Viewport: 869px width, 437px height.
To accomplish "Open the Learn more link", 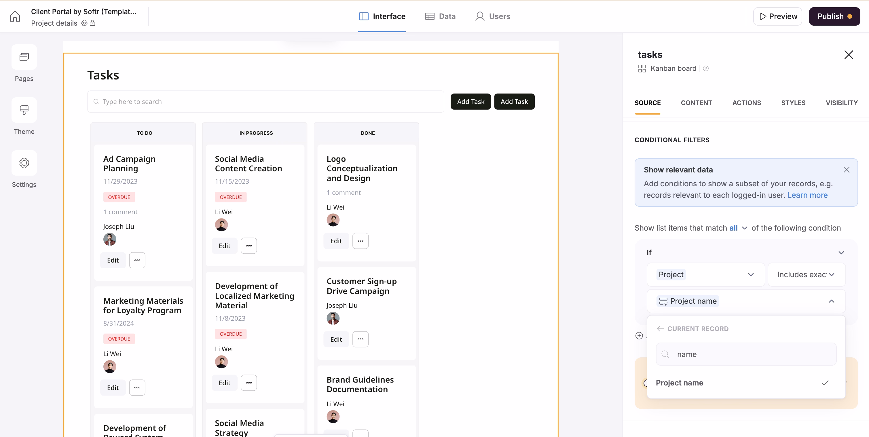I will pos(807,195).
